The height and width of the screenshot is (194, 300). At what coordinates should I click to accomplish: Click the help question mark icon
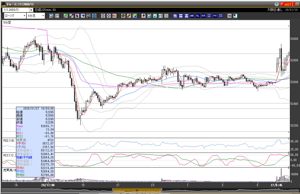pos(277,4)
